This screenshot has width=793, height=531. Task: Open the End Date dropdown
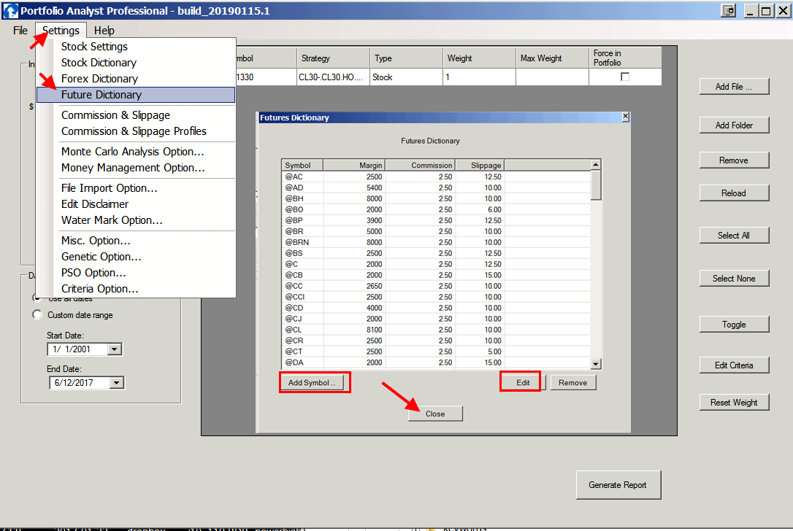point(116,383)
